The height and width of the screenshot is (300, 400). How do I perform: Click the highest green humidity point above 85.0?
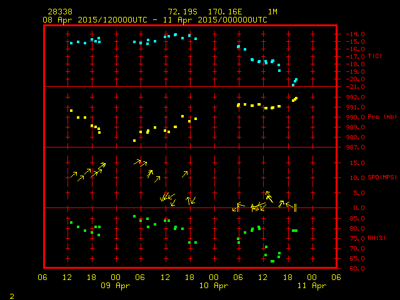[x=134, y=216]
